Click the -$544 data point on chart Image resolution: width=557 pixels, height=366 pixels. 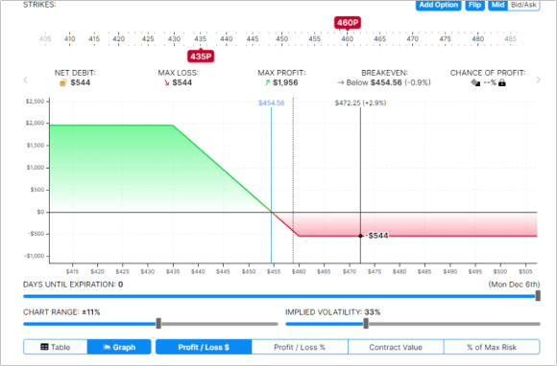click(x=360, y=236)
